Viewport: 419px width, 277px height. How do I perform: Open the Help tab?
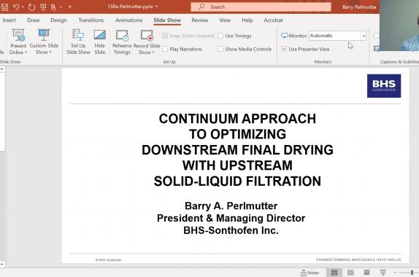(247, 20)
